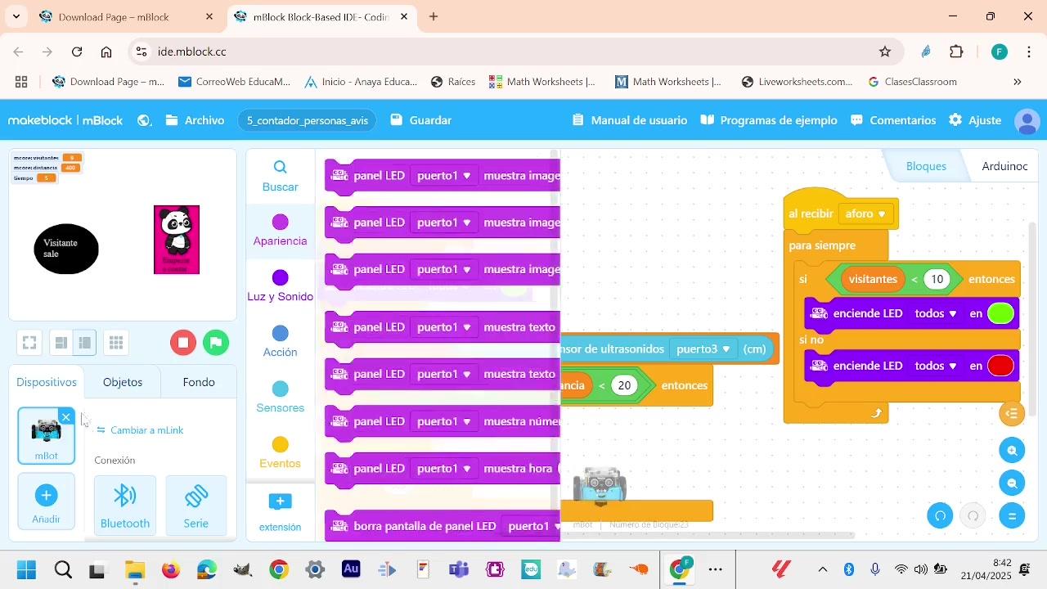Stop the running program
The image size is (1047, 589).
(183, 343)
